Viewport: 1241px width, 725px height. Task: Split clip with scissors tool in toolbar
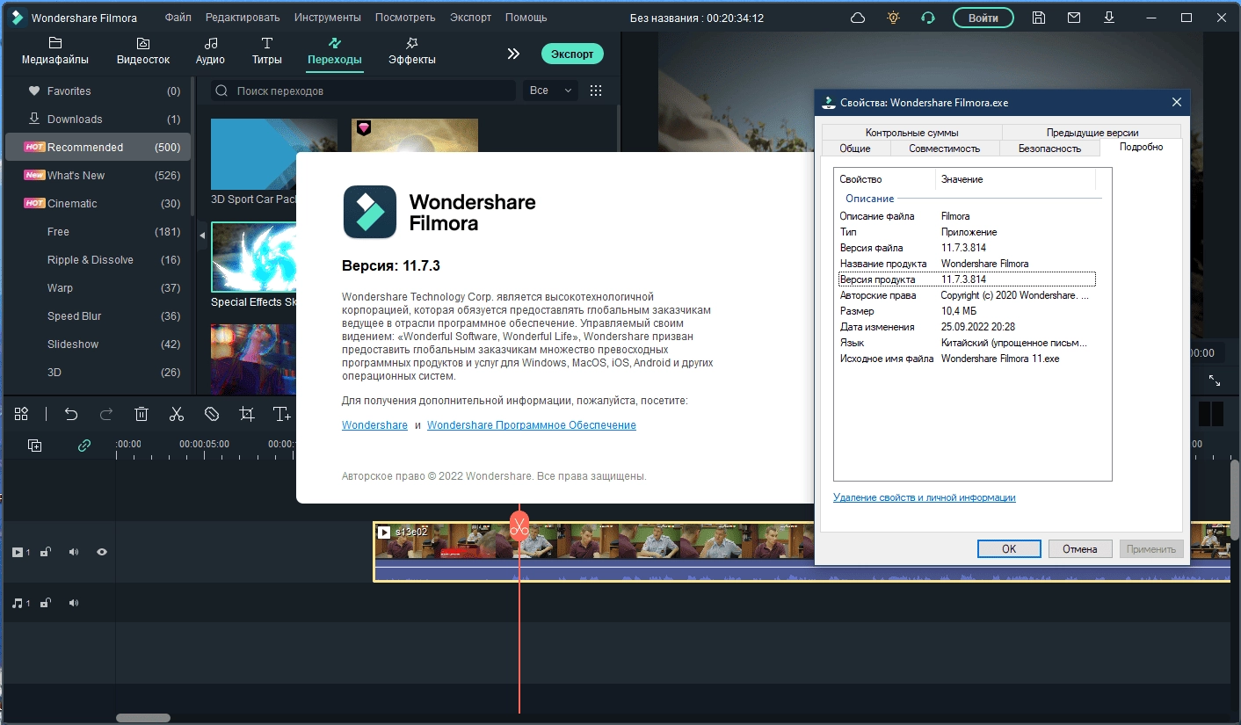177,414
